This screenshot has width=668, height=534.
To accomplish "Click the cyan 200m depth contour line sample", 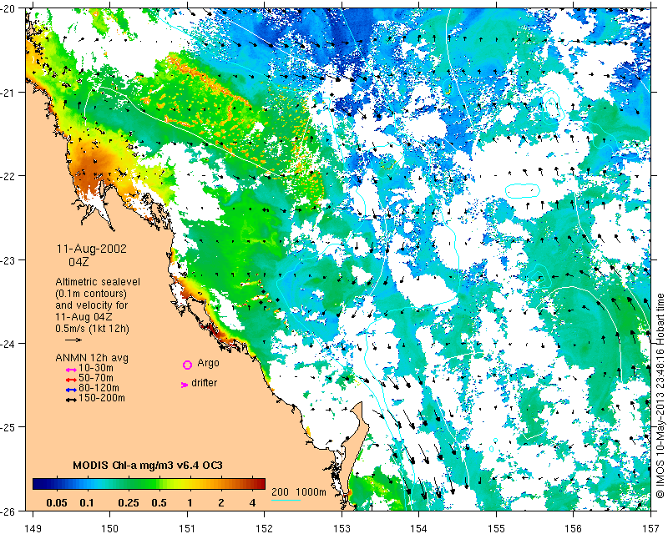I will [x=286, y=500].
